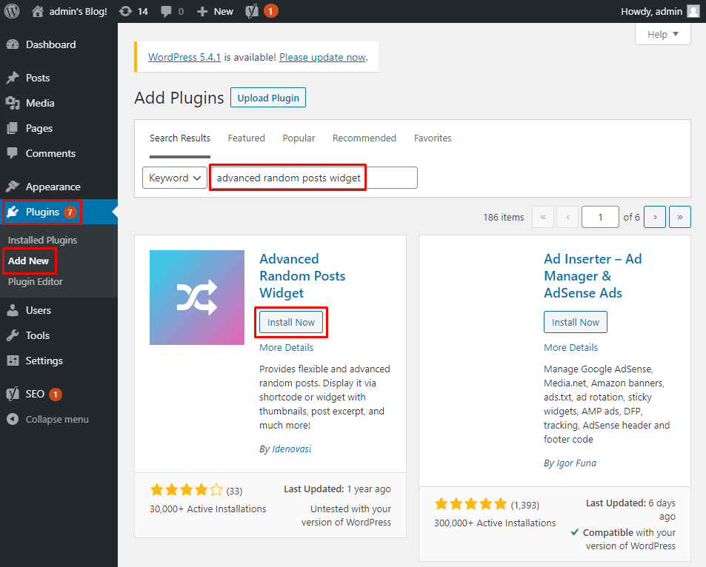Image resolution: width=706 pixels, height=567 pixels.
Task: Open the site home icon in admin bar
Action: 38,11
